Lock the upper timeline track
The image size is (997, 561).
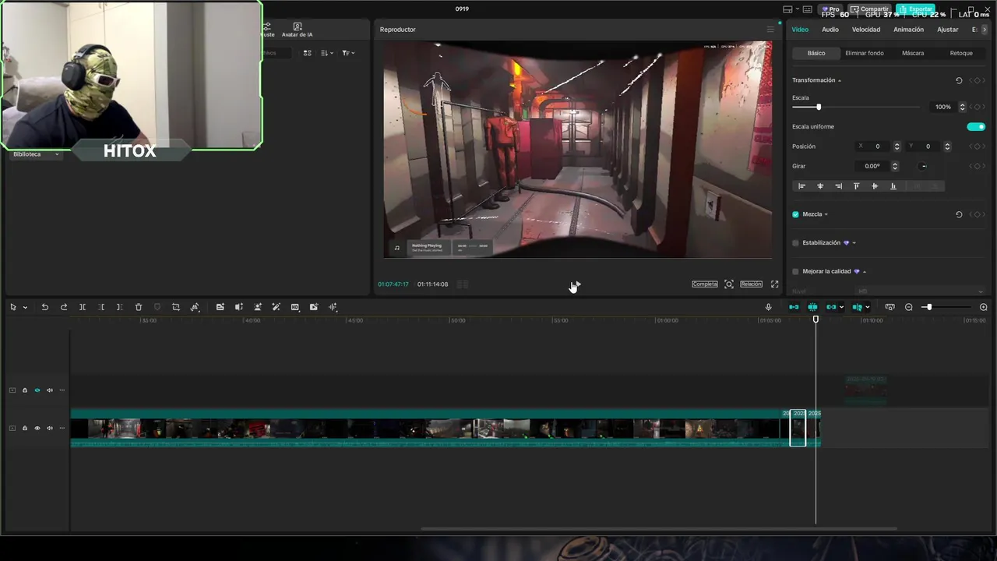(24, 390)
